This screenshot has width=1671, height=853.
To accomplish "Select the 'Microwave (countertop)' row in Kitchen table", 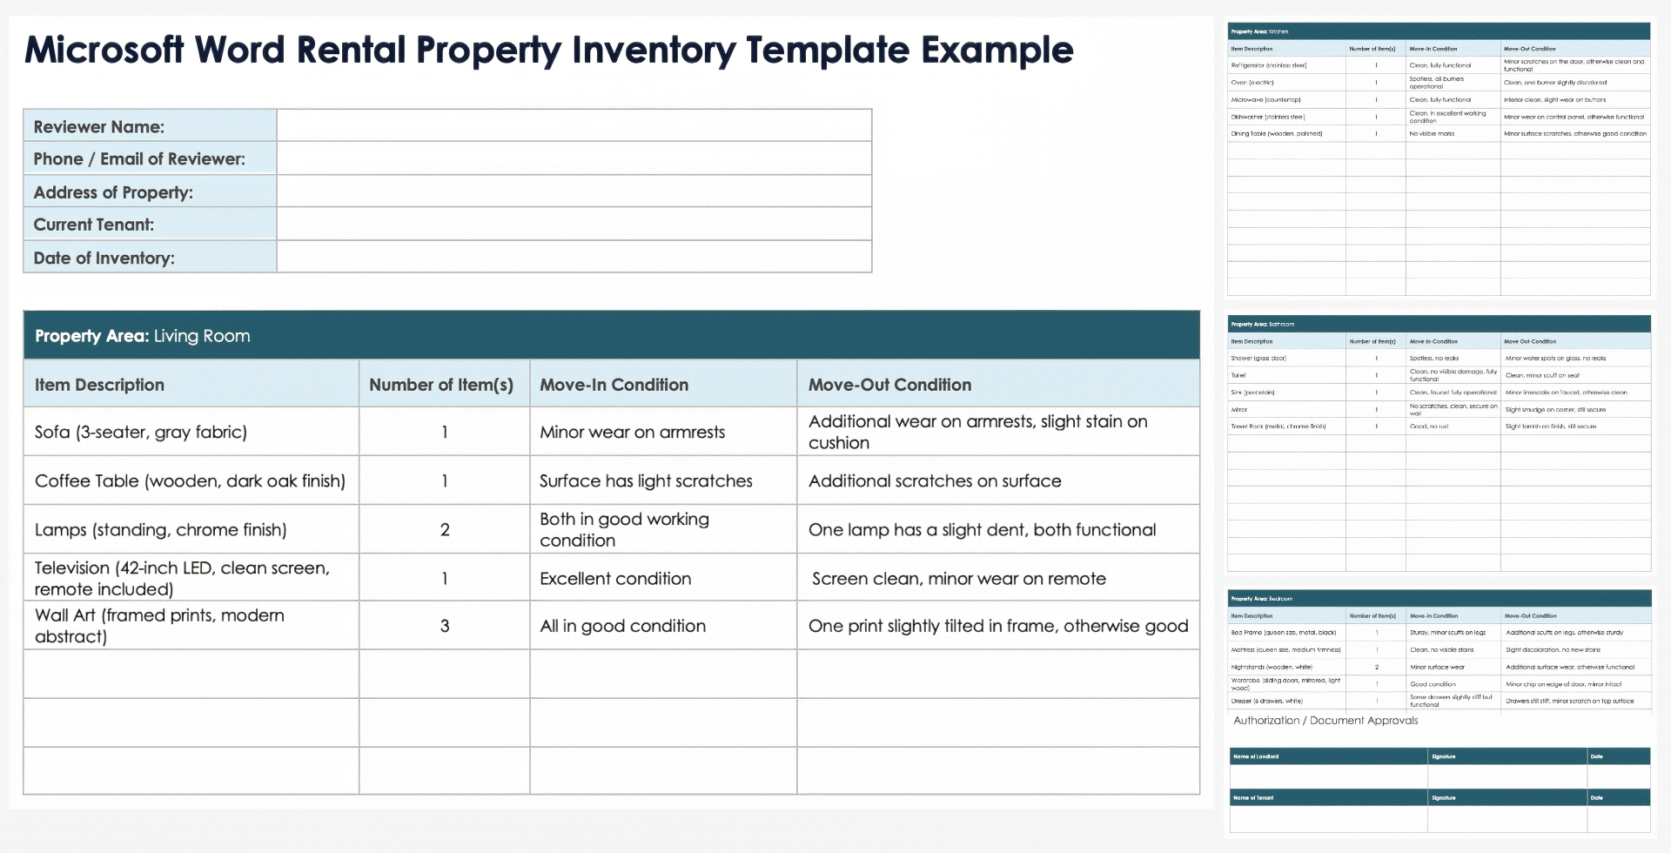I will (x=1439, y=99).
